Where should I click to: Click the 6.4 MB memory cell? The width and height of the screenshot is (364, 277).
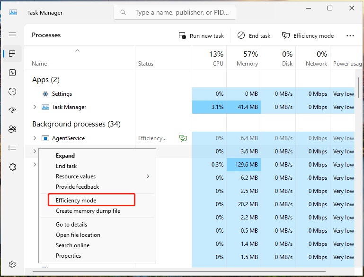click(244, 138)
